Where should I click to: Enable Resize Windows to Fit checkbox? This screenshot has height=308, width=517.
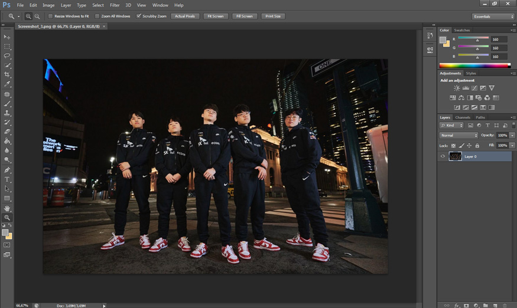[50, 17]
